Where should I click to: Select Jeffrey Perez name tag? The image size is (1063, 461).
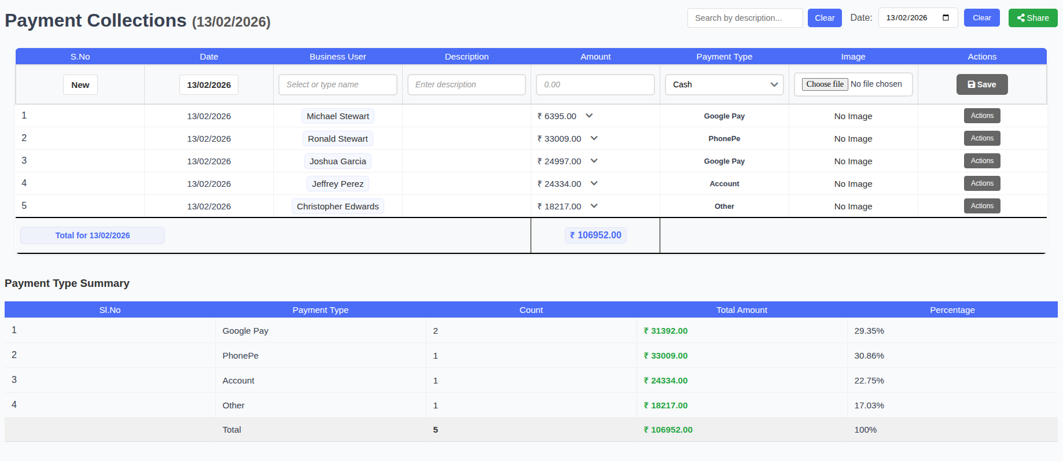338,184
